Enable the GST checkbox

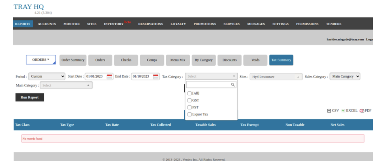click(189, 100)
